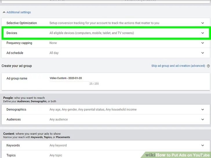
Task: Click the 'None' frequency capping value
Action: click(53, 43)
